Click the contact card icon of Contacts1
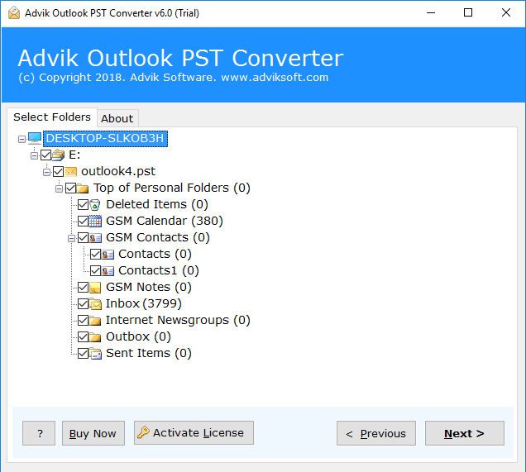The height and width of the screenshot is (472, 526). [x=108, y=271]
